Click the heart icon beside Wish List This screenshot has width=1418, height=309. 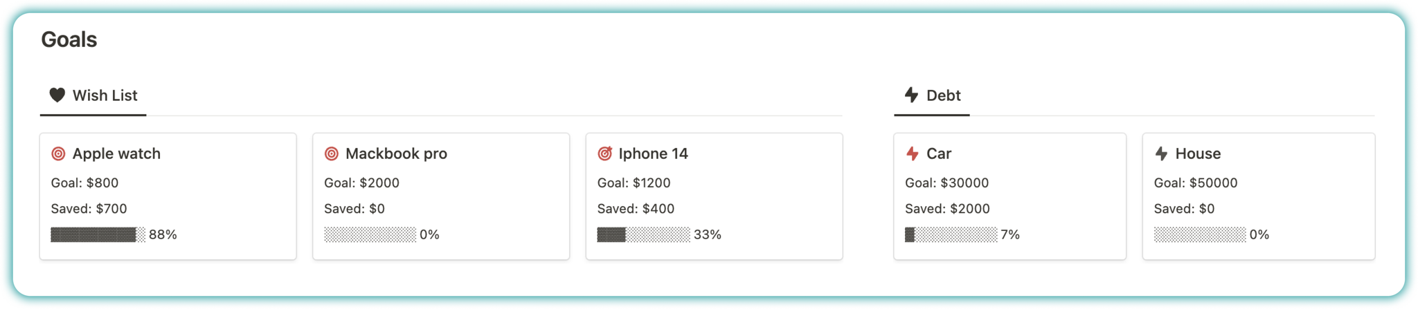click(x=57, y=95)
